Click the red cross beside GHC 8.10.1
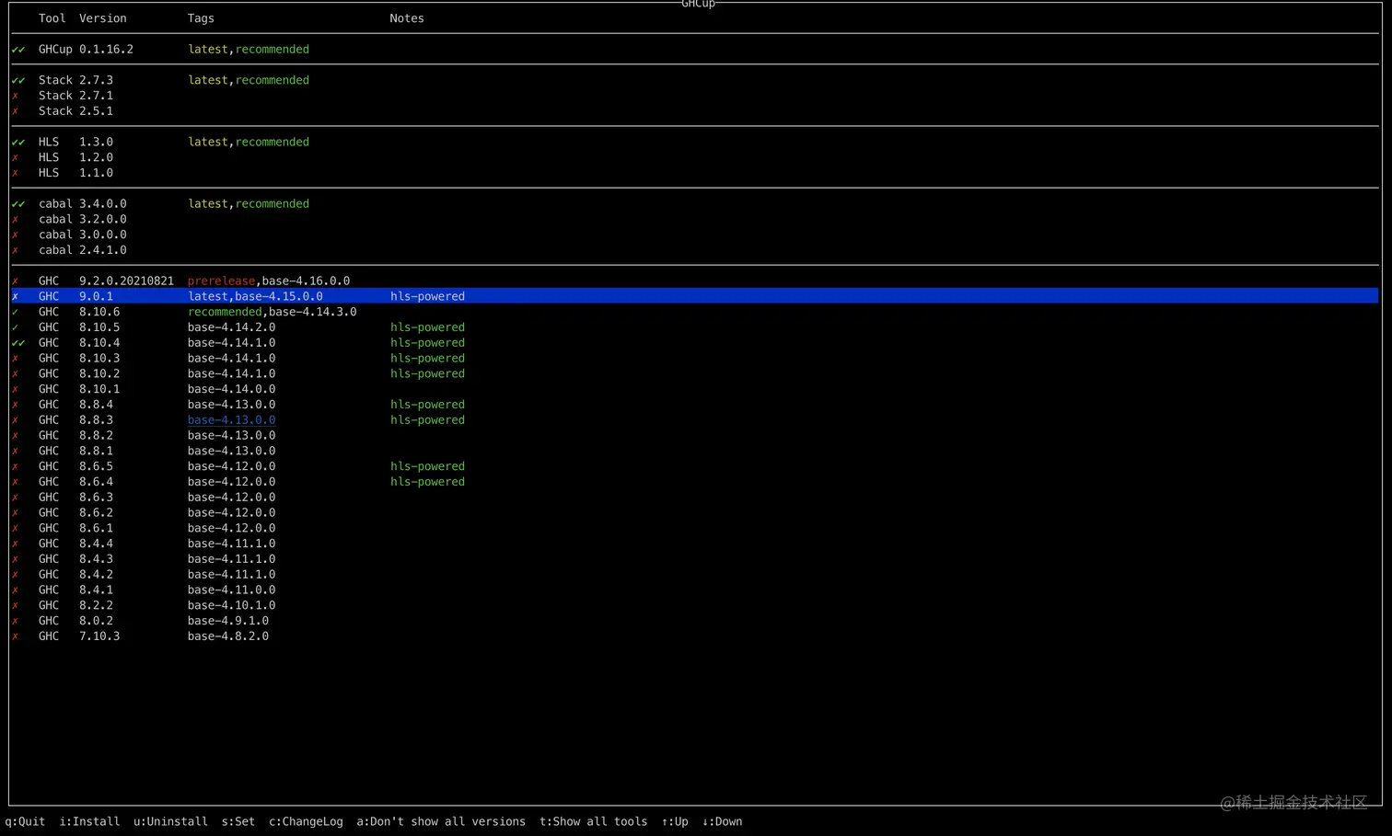The image size is (1392, 836). pos(15,390)
